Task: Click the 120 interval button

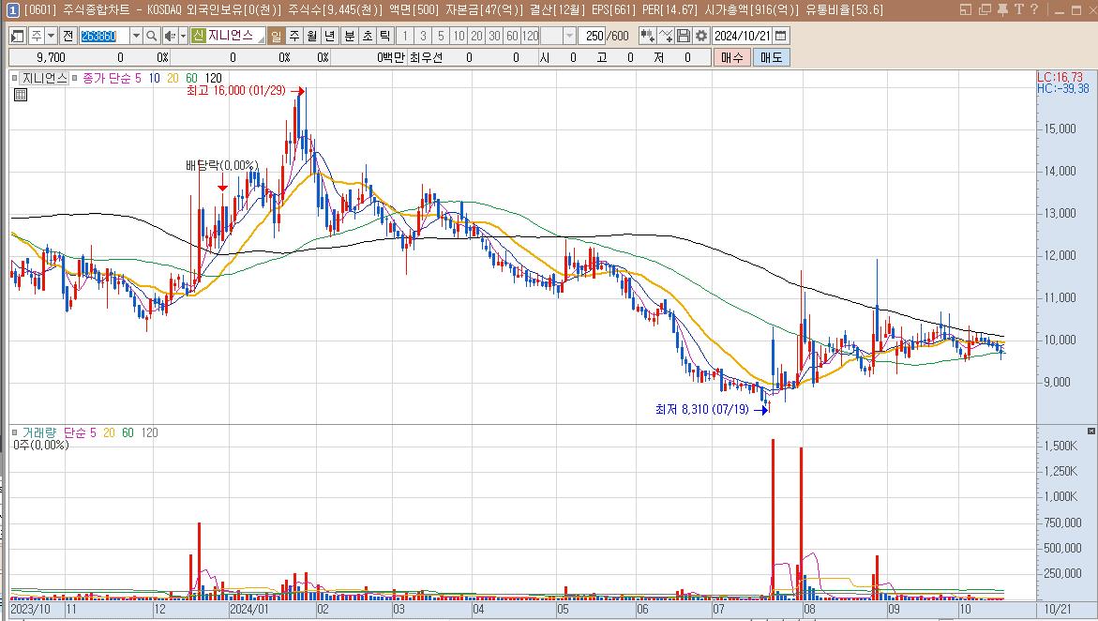Action: pyautogui.click(x=530, y=36)
